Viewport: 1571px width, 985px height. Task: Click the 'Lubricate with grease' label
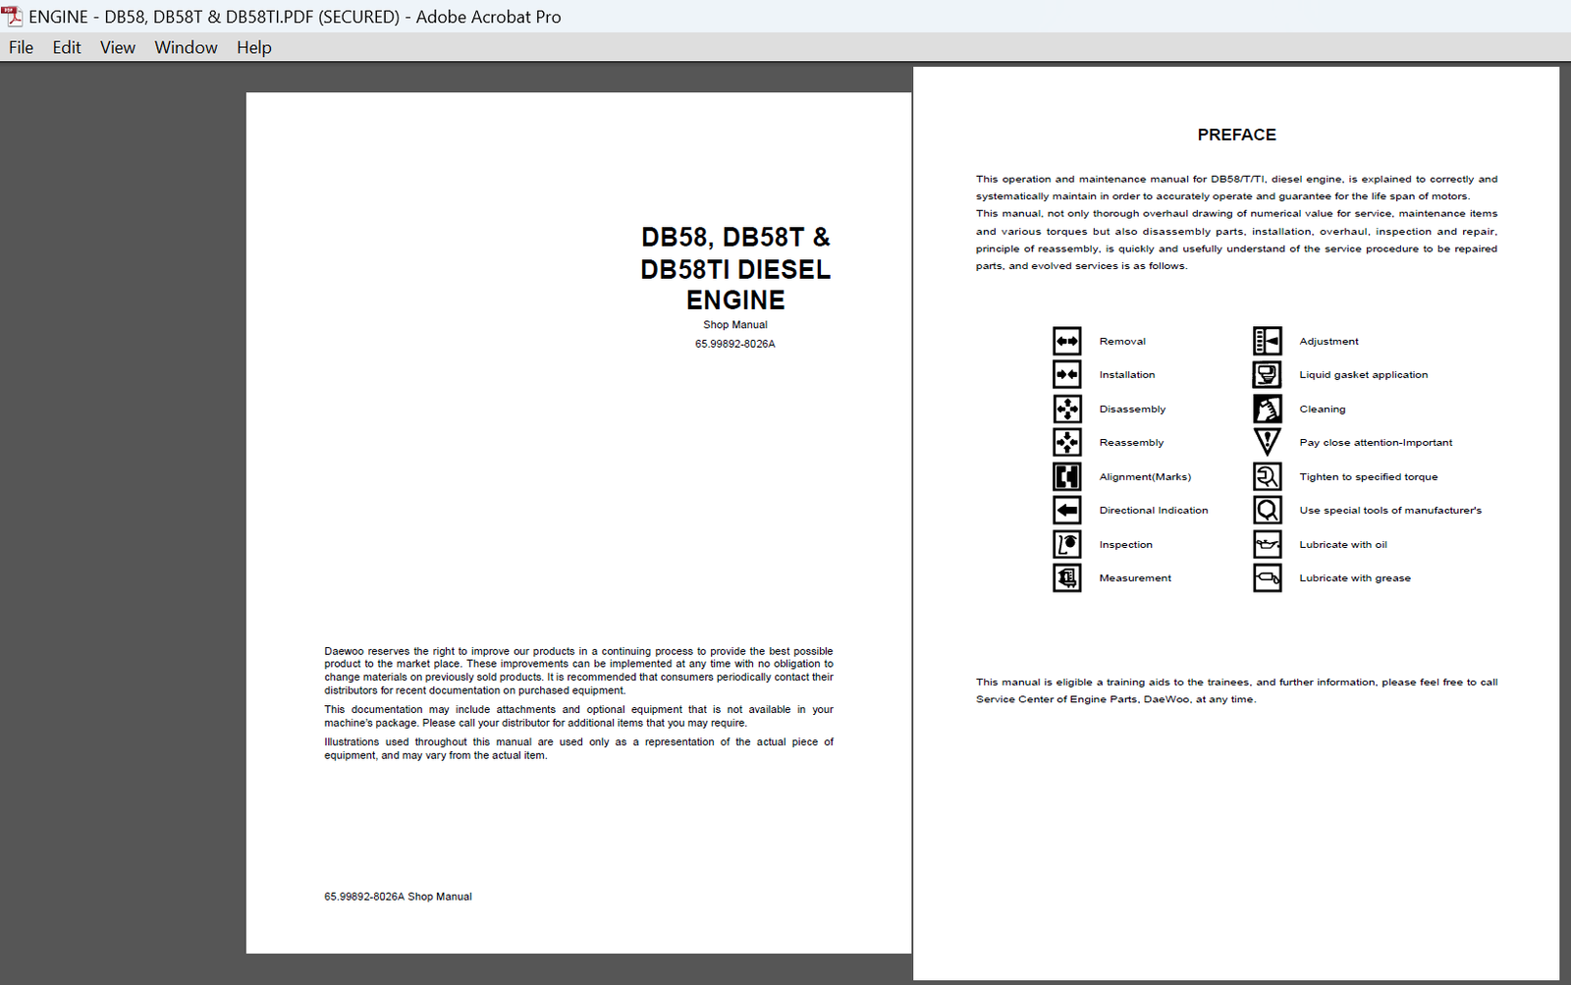[x=1355, y=578]
